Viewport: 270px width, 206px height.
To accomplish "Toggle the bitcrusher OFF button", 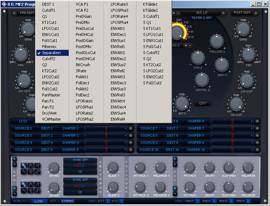I will [x=202, y=103].
